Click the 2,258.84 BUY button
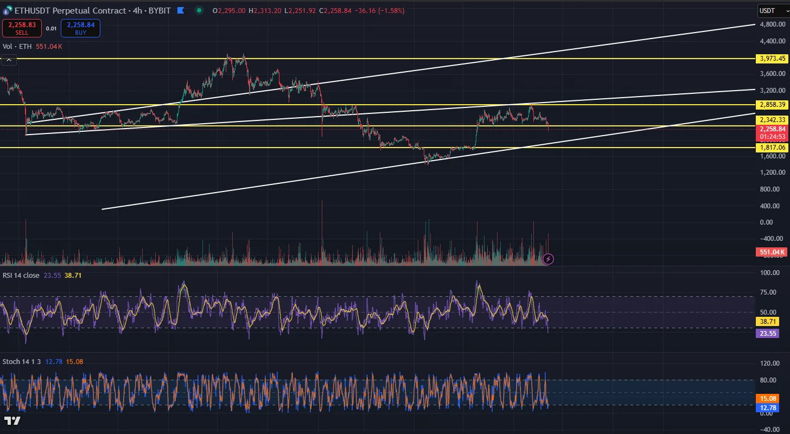 click(x=81, y=28)
